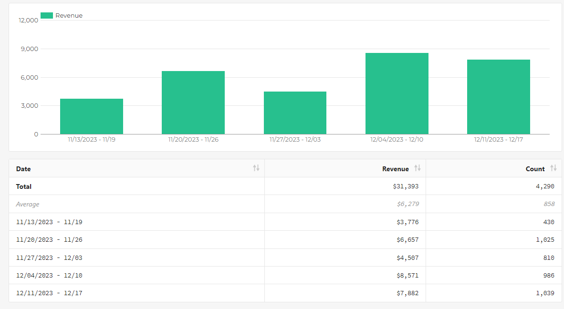Click the Date column header
This screenshot has height=309, width=564.
pyautogui.click(x=23, y=169)
